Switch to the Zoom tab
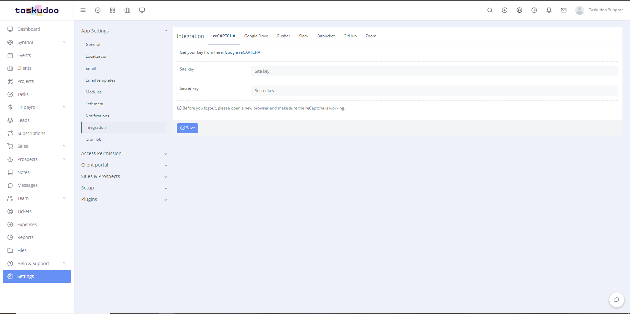 371,36
